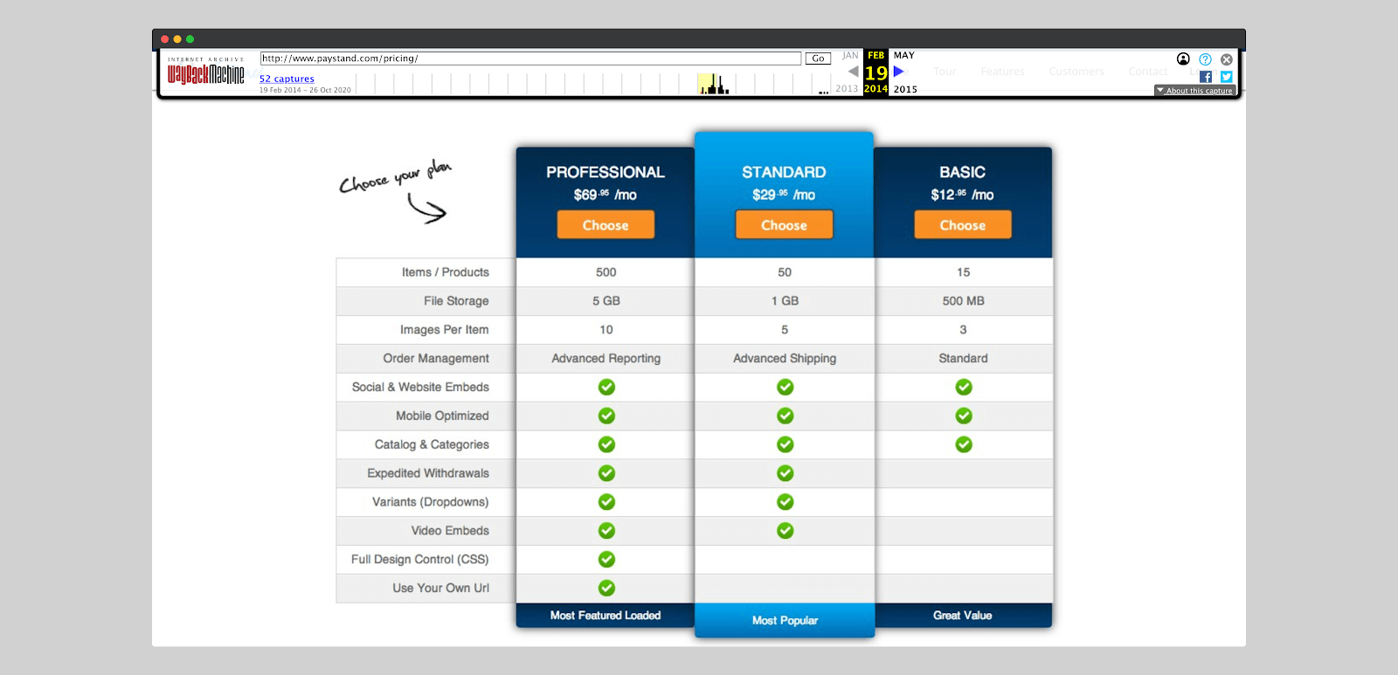This screenshot has width=1398, height=675.
Task: Click Professional checkmark for Social & Website Embeds
Action: pyautogui.click(x=606, y=387)
